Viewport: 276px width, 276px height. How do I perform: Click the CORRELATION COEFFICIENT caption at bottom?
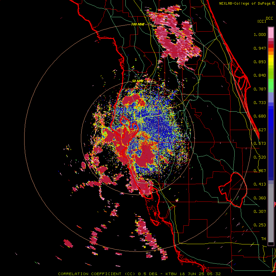pos(139,274)
